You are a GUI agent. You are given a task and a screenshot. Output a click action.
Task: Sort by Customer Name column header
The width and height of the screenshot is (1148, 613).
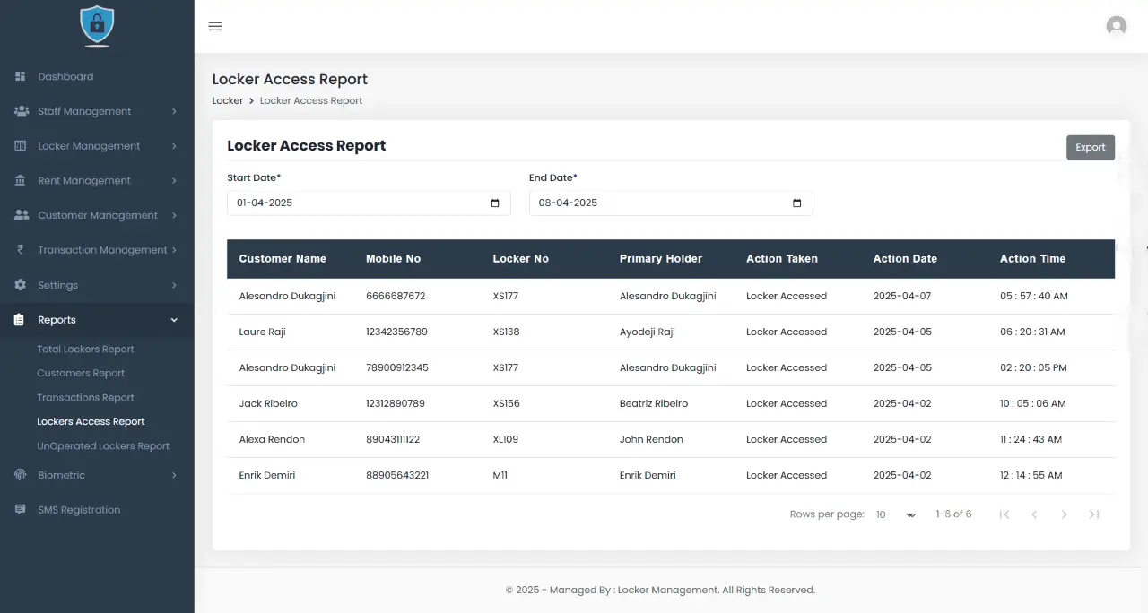pyautogui.click(x=283, y=259)
